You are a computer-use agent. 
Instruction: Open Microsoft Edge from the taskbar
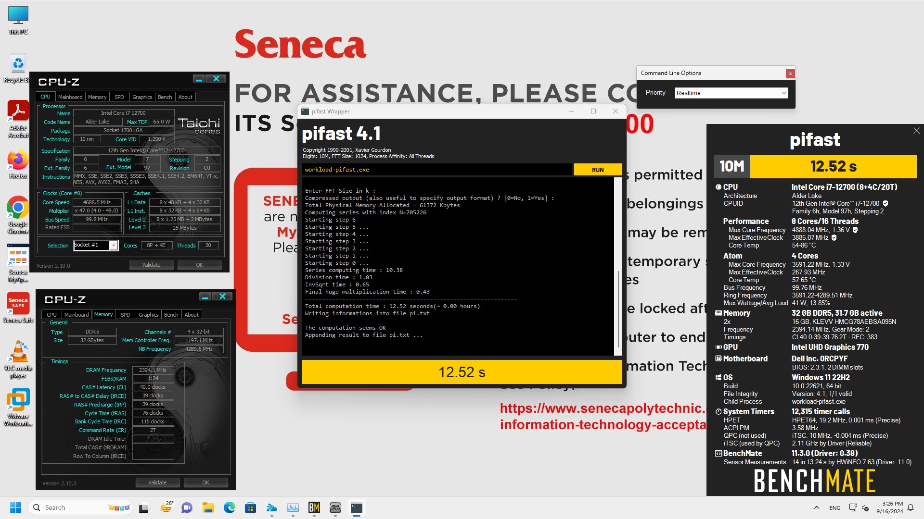pos(229,507)
